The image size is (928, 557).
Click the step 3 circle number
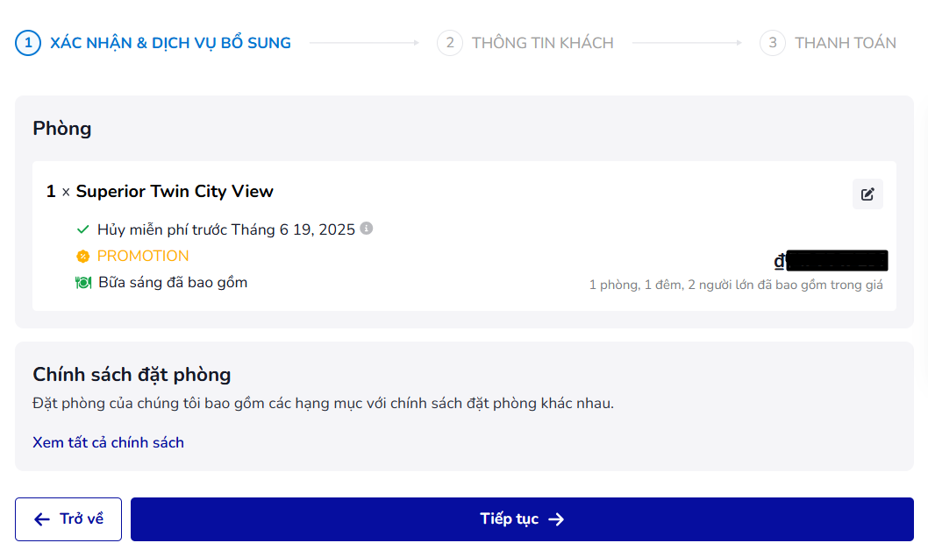pos(773,43)
